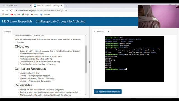The height and width of the screenshot is (101, 179).
Task: Reload the page with the refresh icon
Action: click(x=11, y=10)
